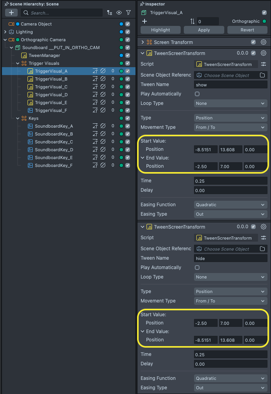The width and height of the screenshot is (271, 394).
Task: Click the hierarchy tree icon beside search
Action: [110, 13]
